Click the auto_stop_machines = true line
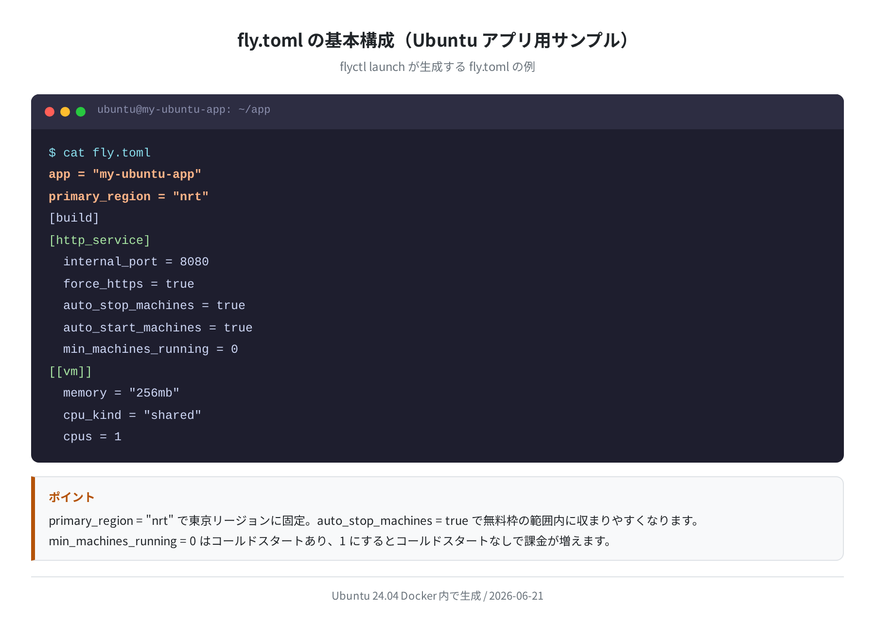This screenshot has height=623, width=875. (154, 306)
